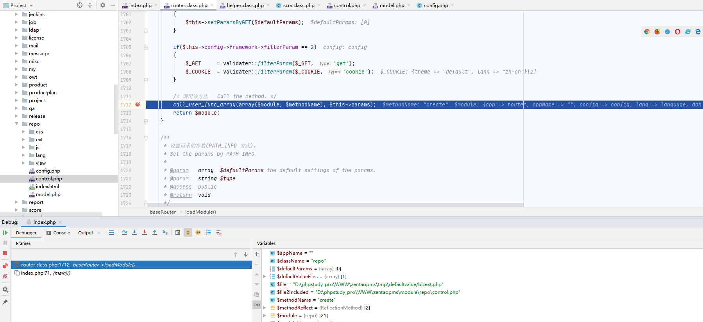The height and width of the screenshot is (322, 703).
Task: Expand the $defaultValueFiles variable
Action: [265, 276]
